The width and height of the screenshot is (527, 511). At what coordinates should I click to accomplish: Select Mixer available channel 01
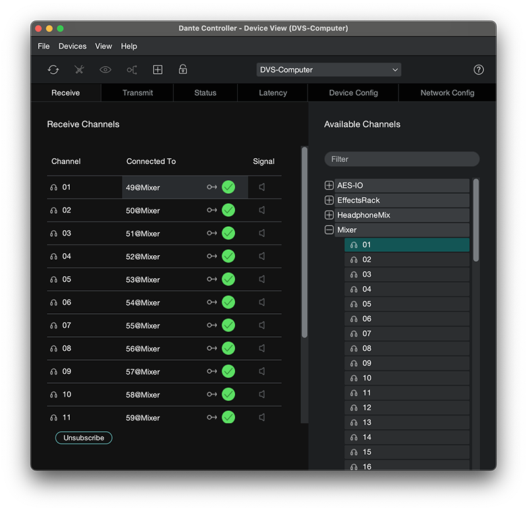click(x=406, y=245)
